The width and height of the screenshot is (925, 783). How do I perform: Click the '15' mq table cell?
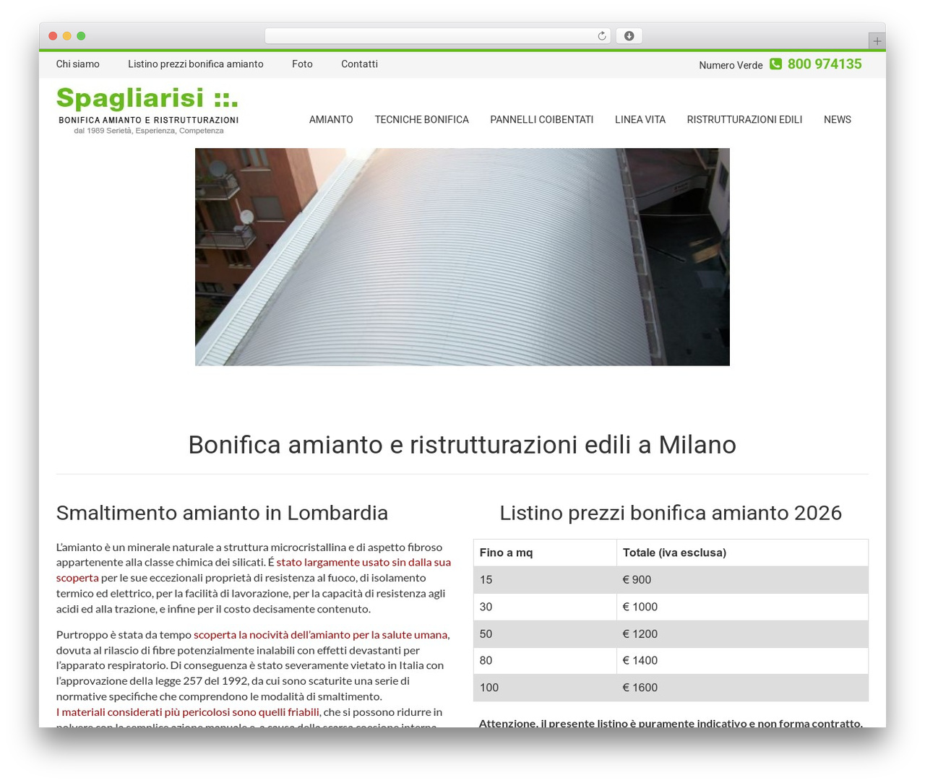pos(545,580)
